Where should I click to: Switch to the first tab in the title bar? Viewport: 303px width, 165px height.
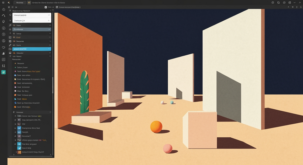pos(20,3)
